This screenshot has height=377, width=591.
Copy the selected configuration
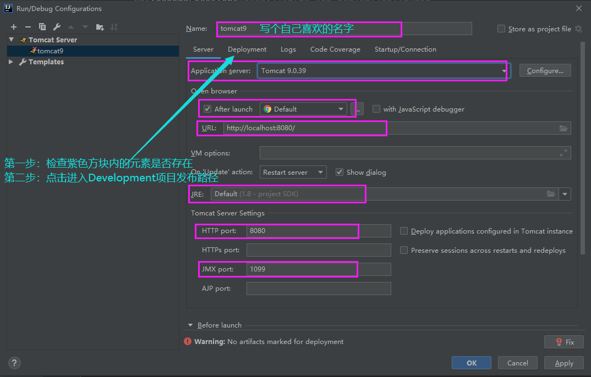pyautogui.click(x=42, y=27)
